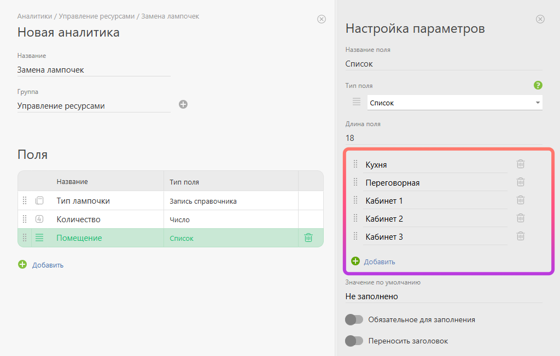560x356 pixels.
Task: Click green trash icon in Помещение row
Action: 308,238
